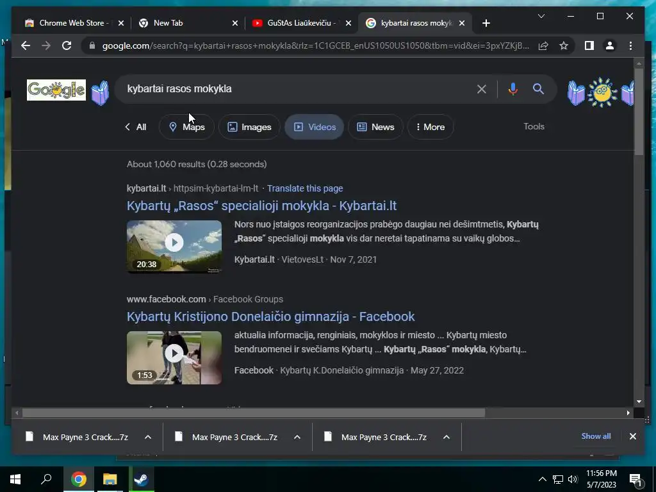The width and height of the screenshot is (656, 492).
Task: Click the address bar URL
Action: point(316,45)
